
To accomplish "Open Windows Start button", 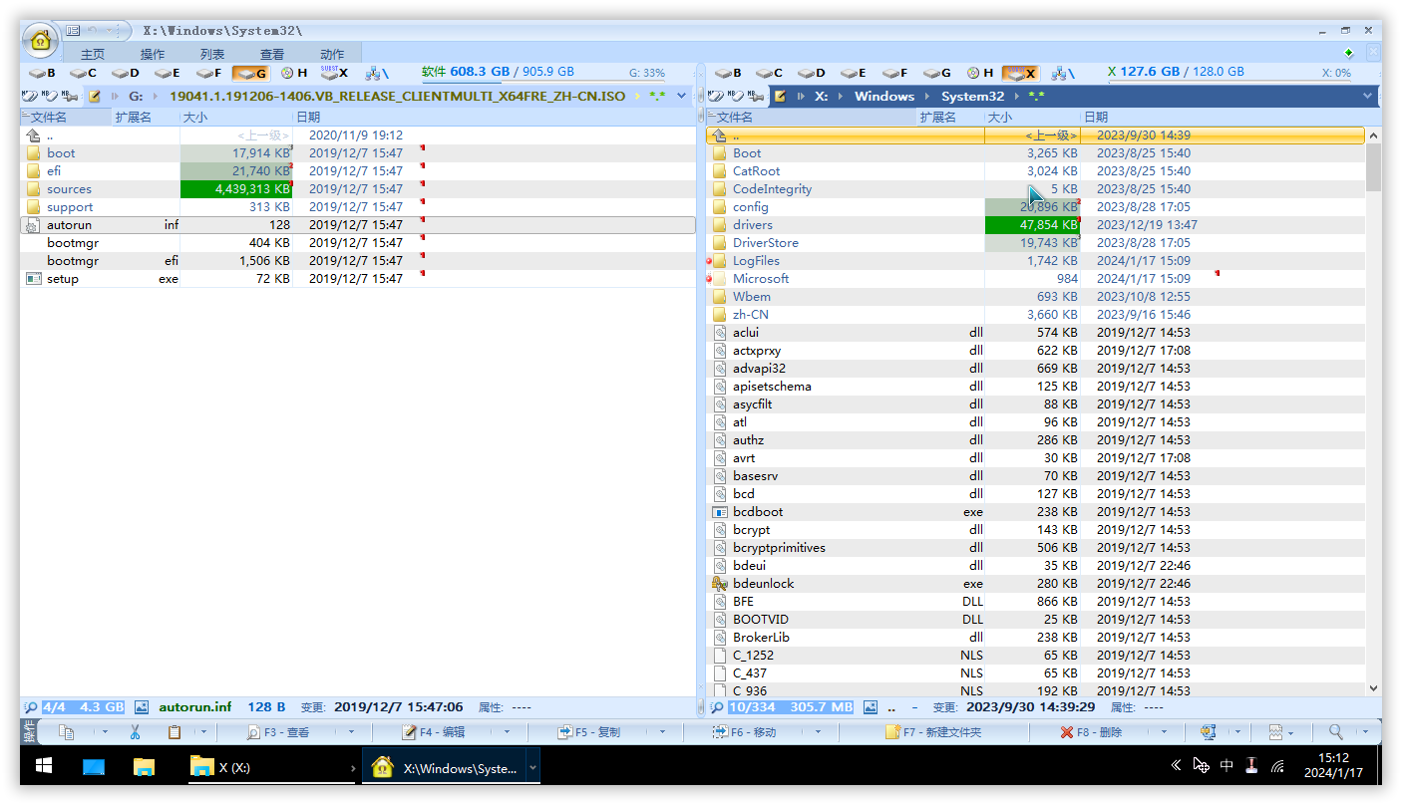I will click(44, 766).
